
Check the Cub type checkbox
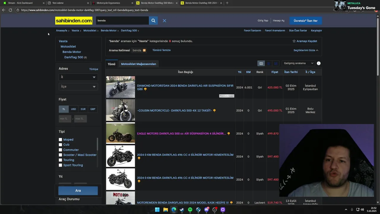click(x=60, y=145)
